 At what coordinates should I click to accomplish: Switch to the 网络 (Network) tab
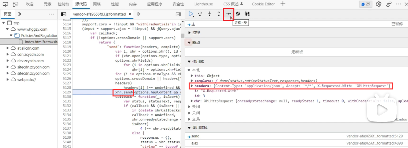[97, 4]
